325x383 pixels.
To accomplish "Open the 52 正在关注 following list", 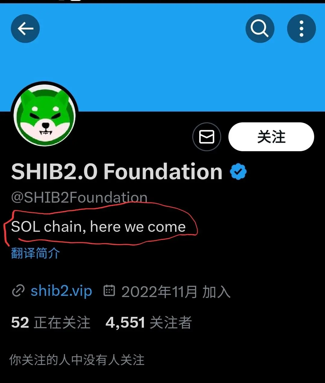I will point(51,323).
